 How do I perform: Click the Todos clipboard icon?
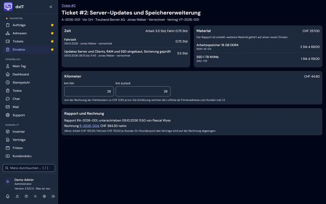point(8,91)
